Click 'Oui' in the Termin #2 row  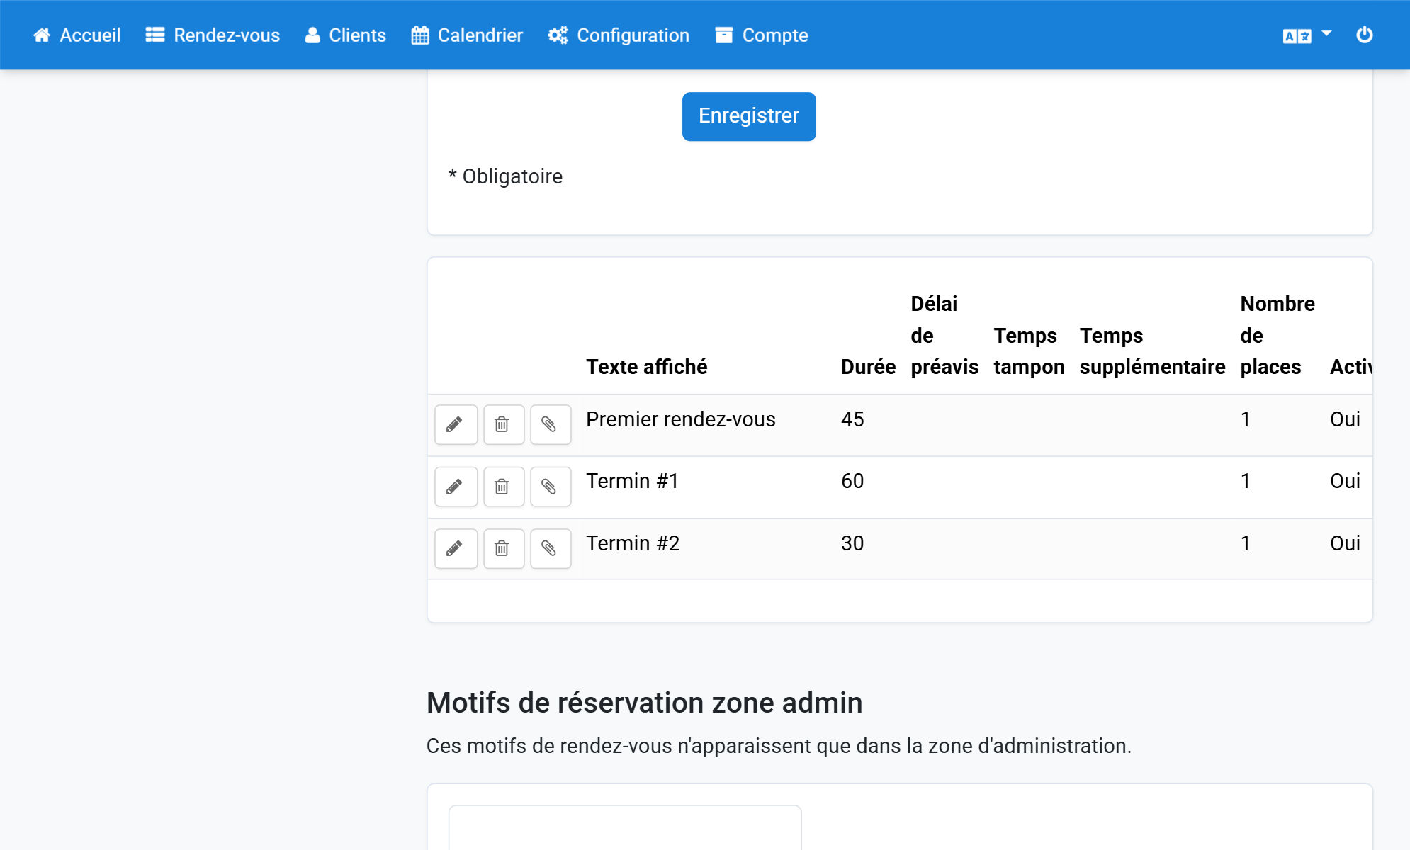(1345, 543)
